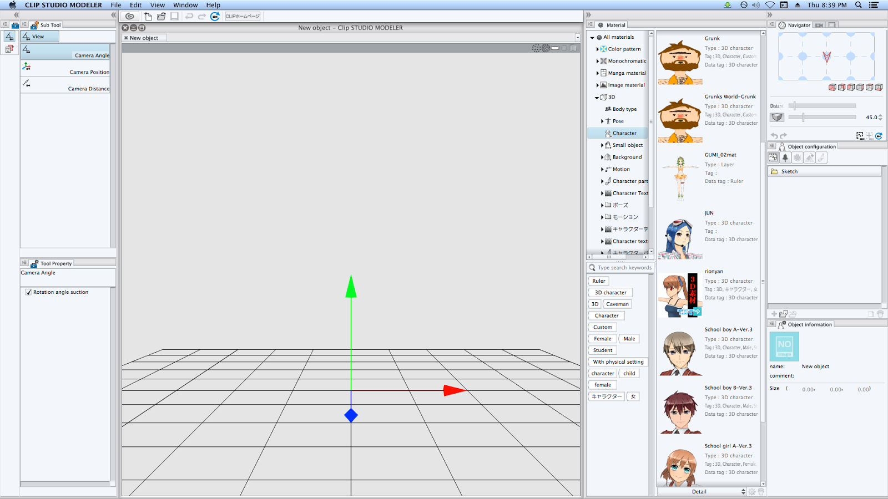Select Body type in material tree
Image resolution: width=888 pixels, height=499 pixels.
(624, 109)
